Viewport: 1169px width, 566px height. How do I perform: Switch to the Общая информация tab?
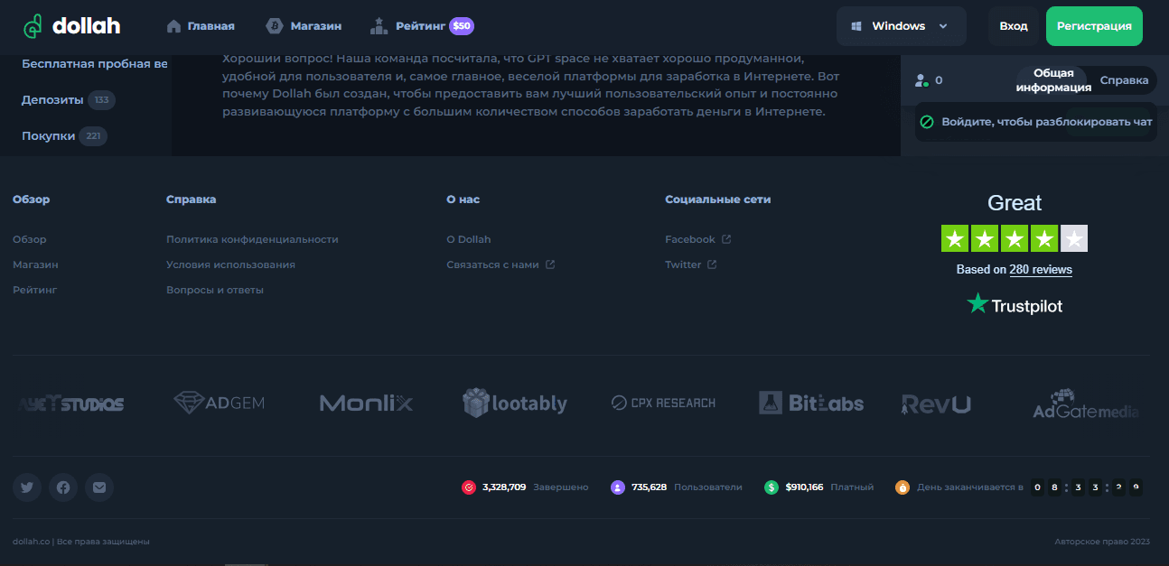[x=1053, y=79]
